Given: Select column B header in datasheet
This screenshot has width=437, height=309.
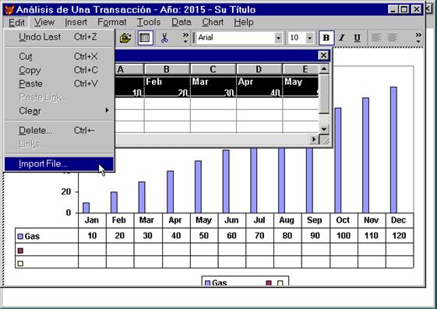Looking at the screenshot, I should [167, 69].
